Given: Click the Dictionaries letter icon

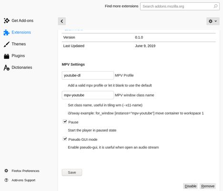Looking at the screenshot, I should [x=7, y=68].
